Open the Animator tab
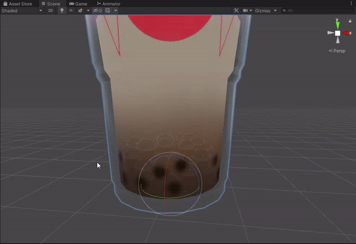Screen dimensions: 356x244 click(109, 4)
